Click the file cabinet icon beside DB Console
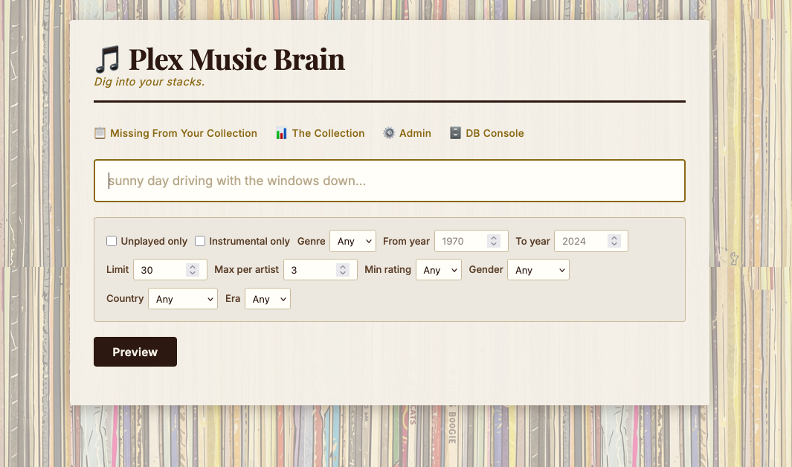The height and width of the screenshot is (467, 792). click(455, 133)
